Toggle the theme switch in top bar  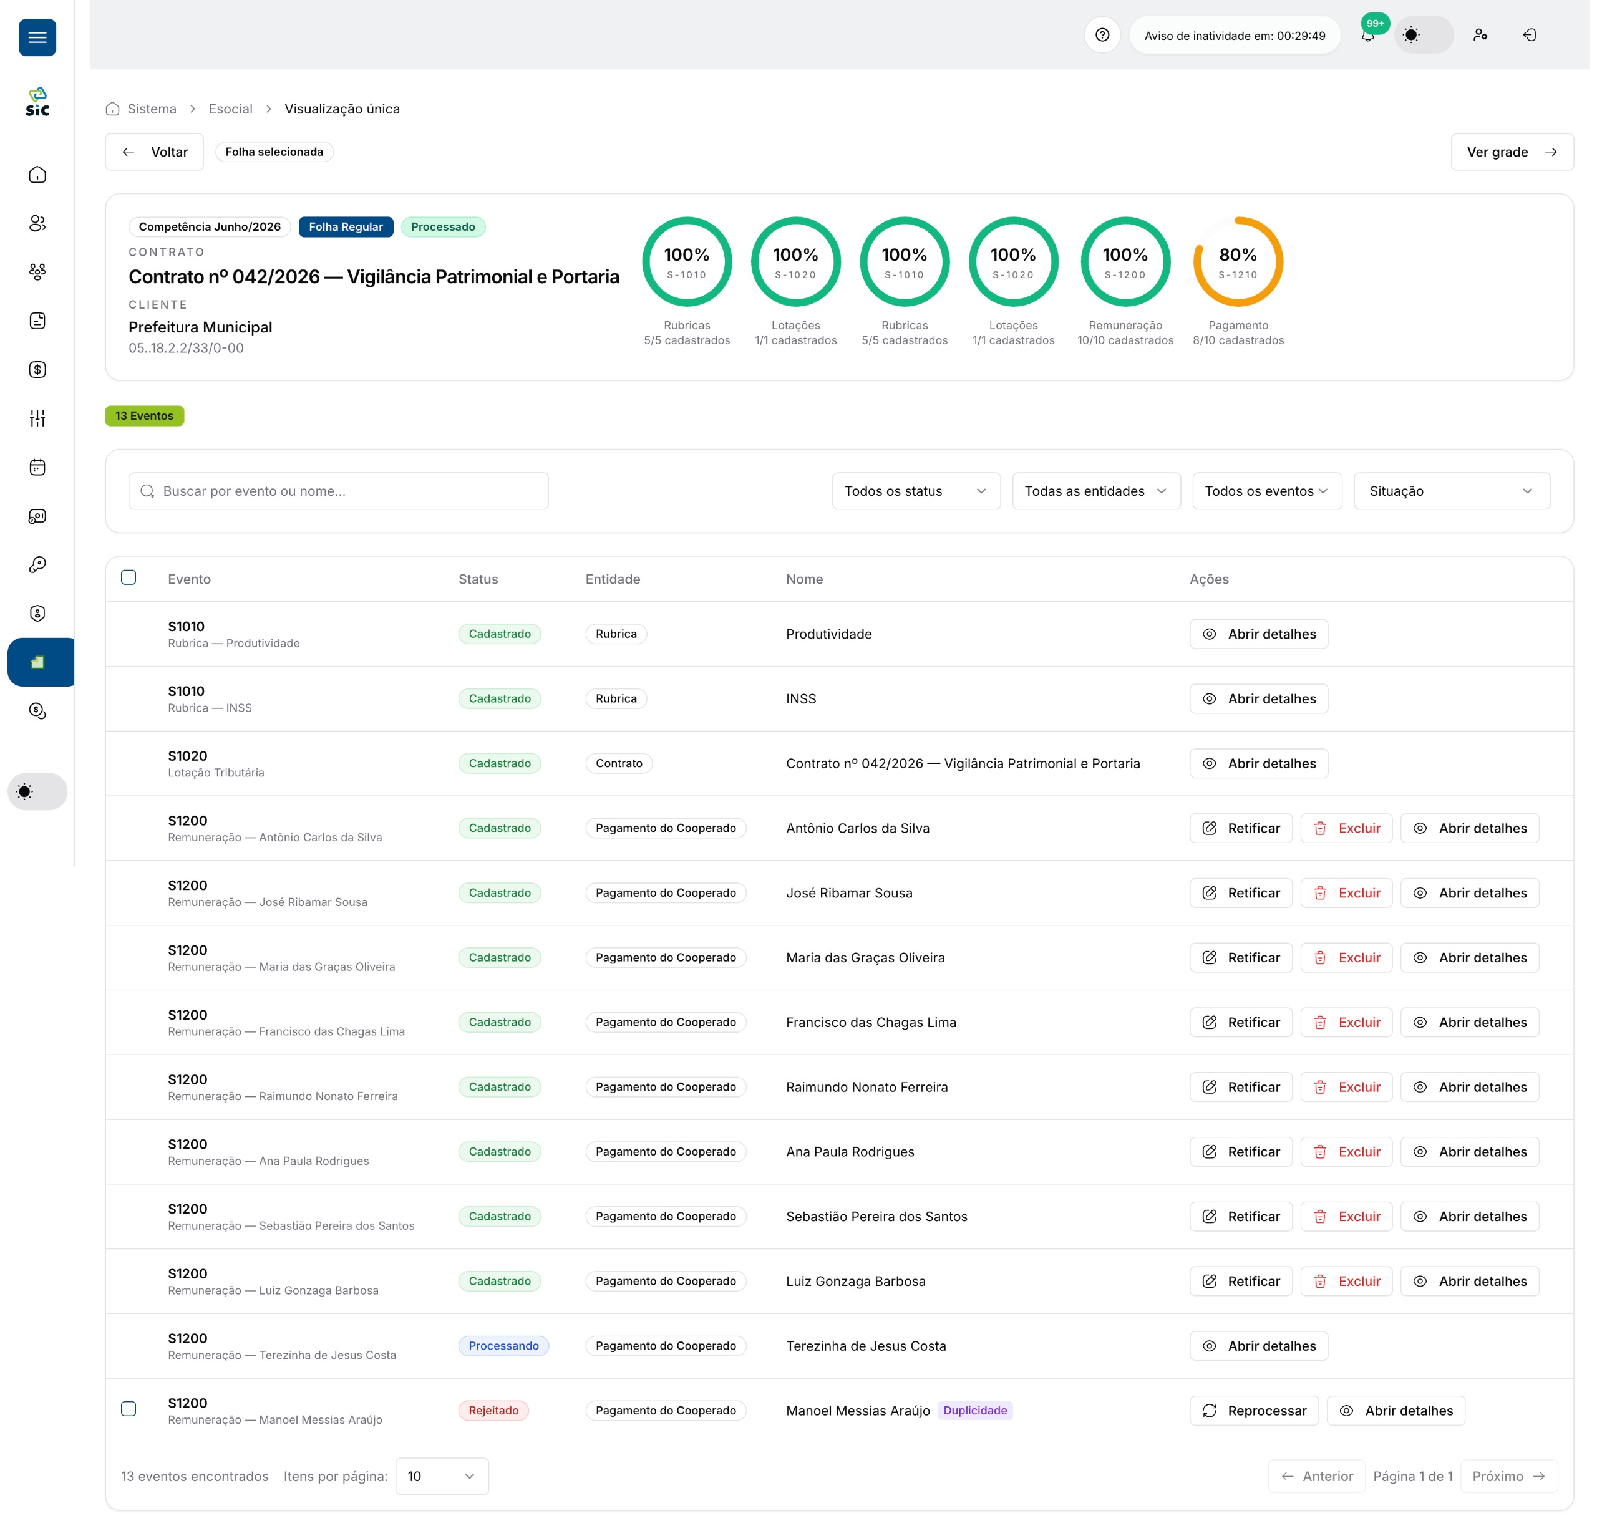click(1424, 35)
